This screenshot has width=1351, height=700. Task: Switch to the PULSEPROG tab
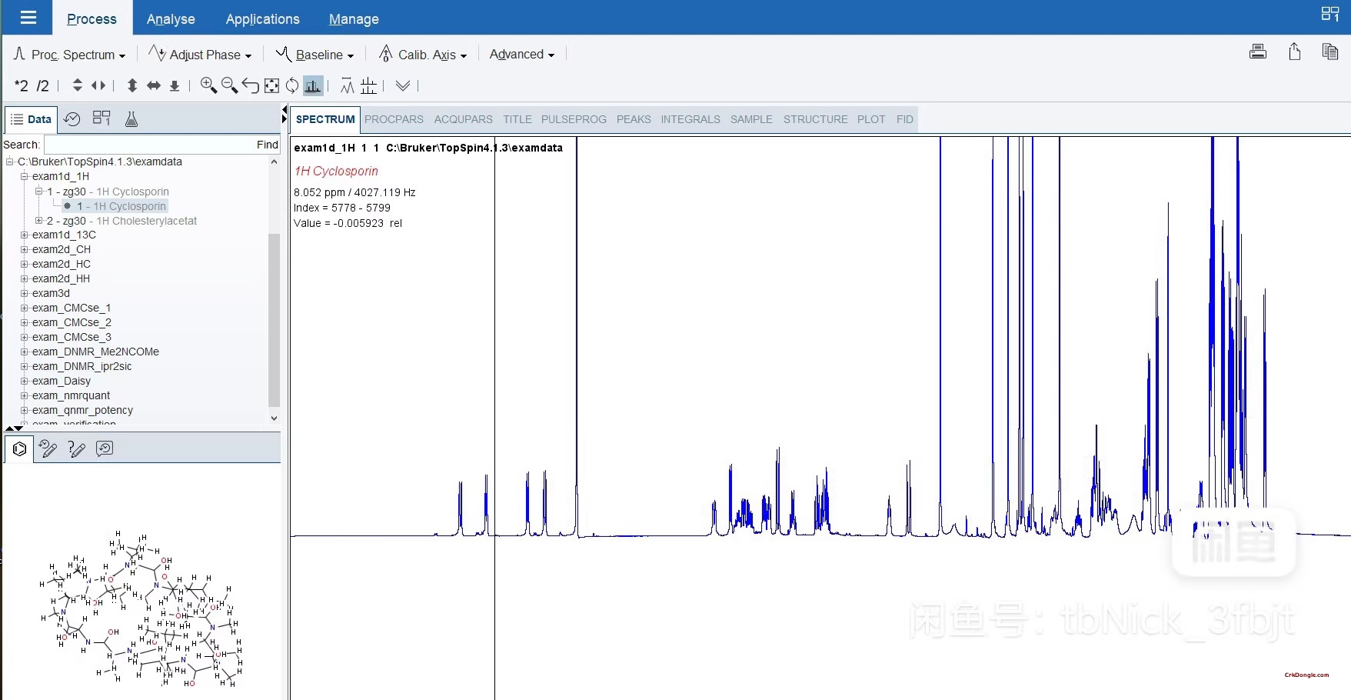pos(574,119)
